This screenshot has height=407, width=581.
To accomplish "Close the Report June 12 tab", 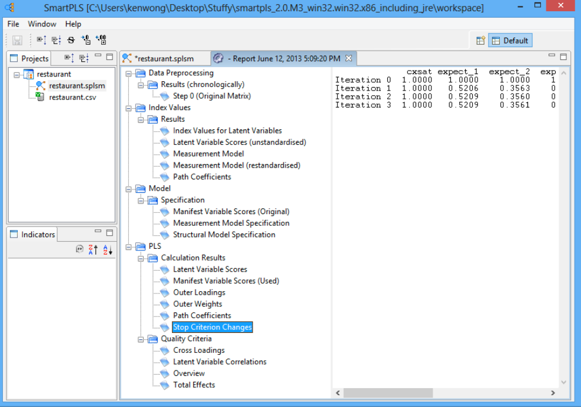I will tap(348, 58).
